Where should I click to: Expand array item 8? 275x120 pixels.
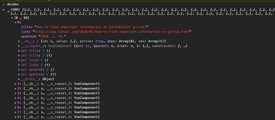pos(16,117)
